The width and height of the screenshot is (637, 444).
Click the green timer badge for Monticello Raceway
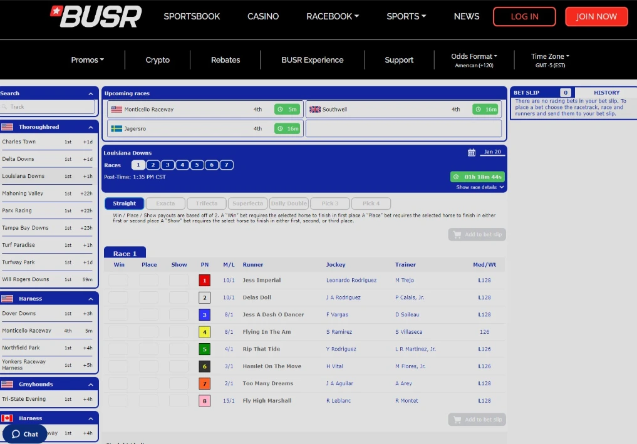[x=287, y=108]
